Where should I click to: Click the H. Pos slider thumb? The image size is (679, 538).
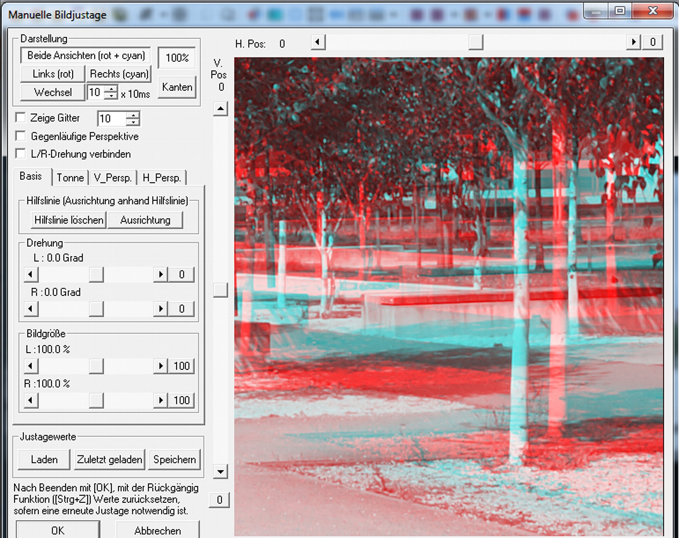tap(476, 42)
